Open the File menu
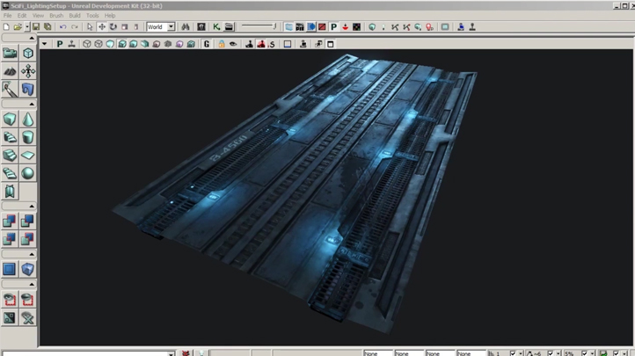This screenshot has height=356, width=635. pyautogui.click(x=7, y=15)
